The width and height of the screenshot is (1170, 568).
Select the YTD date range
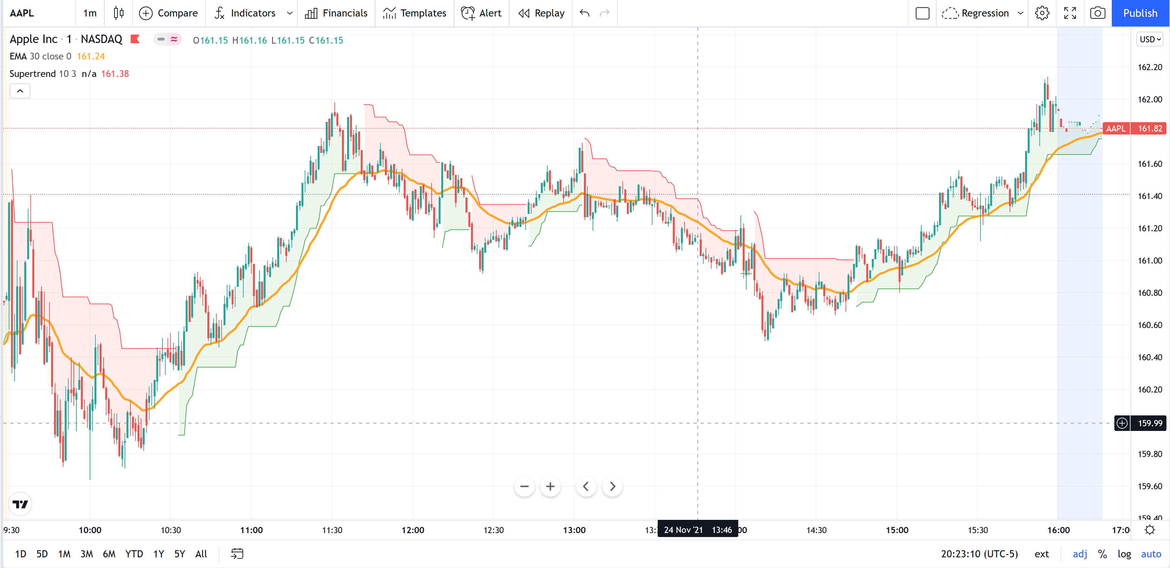click(134, 554)
